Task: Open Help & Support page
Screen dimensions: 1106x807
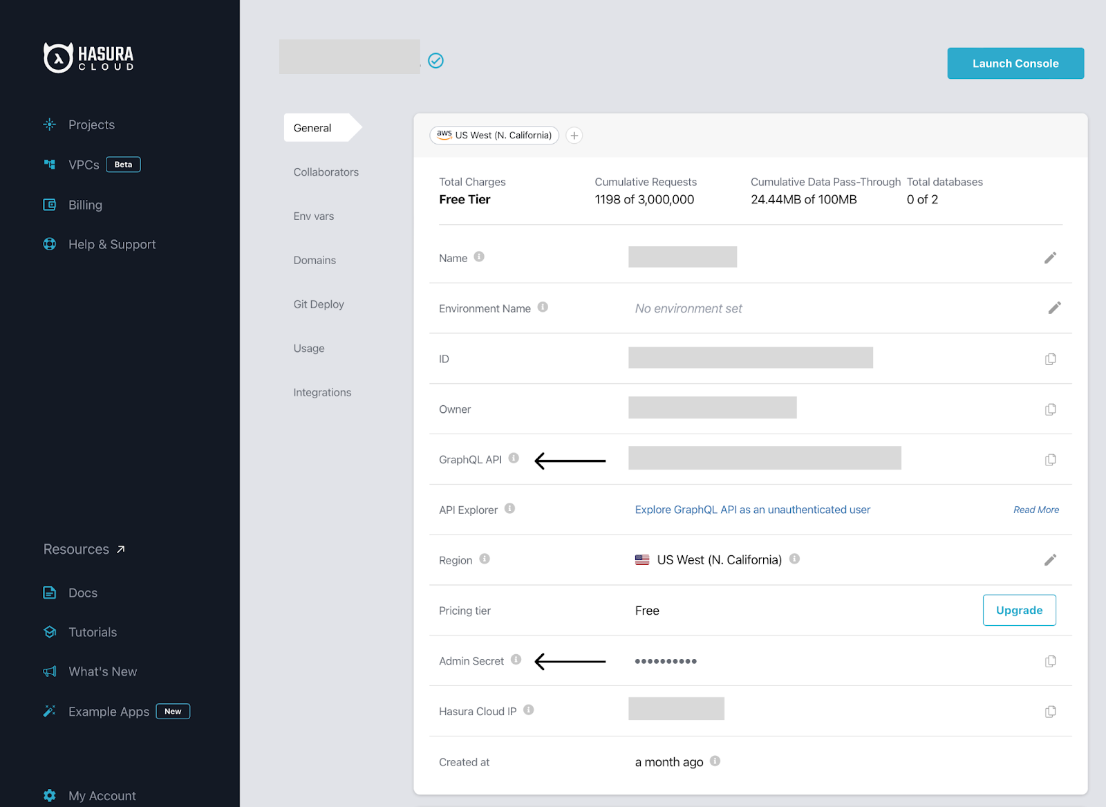Action: 112,244
